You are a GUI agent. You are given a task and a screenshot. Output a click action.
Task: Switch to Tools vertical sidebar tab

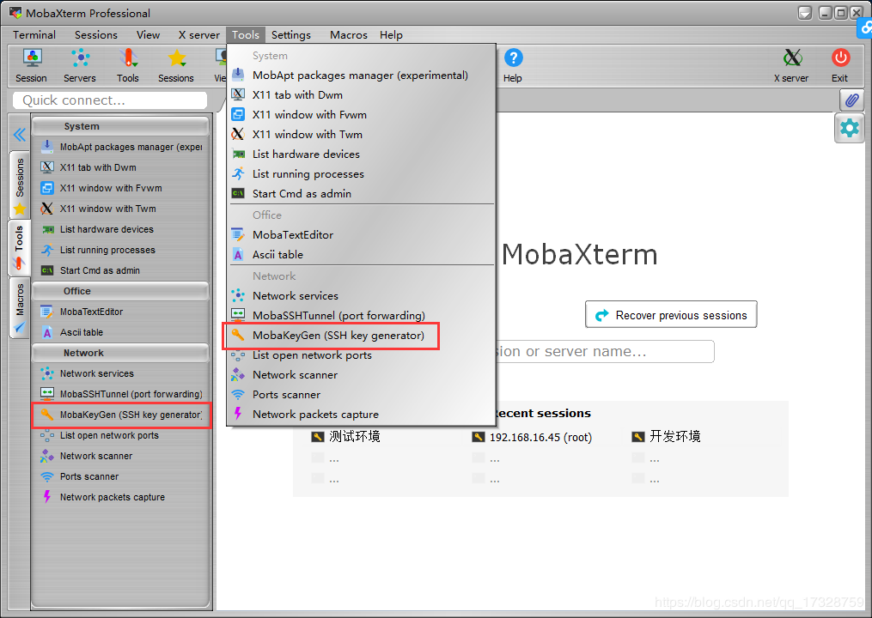click(20, 247)
